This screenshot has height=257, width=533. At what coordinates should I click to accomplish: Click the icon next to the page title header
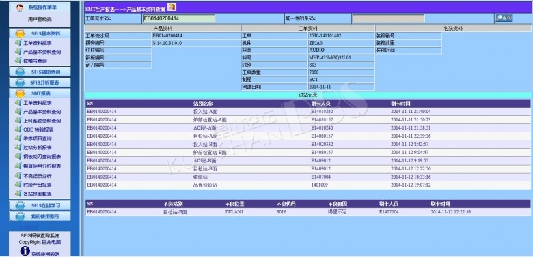[172, 7]
